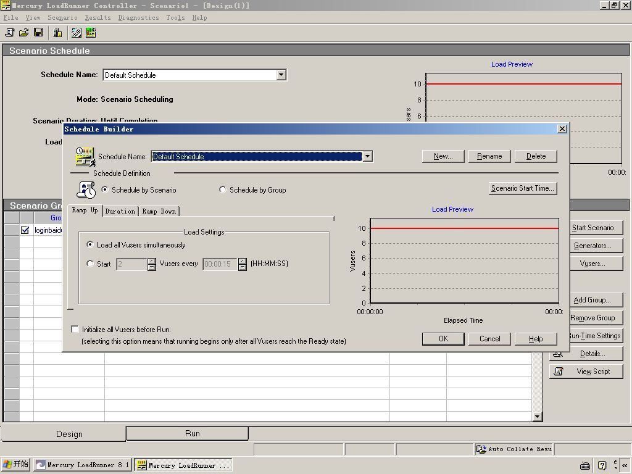Click the Open Scenario folder icon
The width and height of the screenshot is (632, 474).
click(x=24, y=32)
